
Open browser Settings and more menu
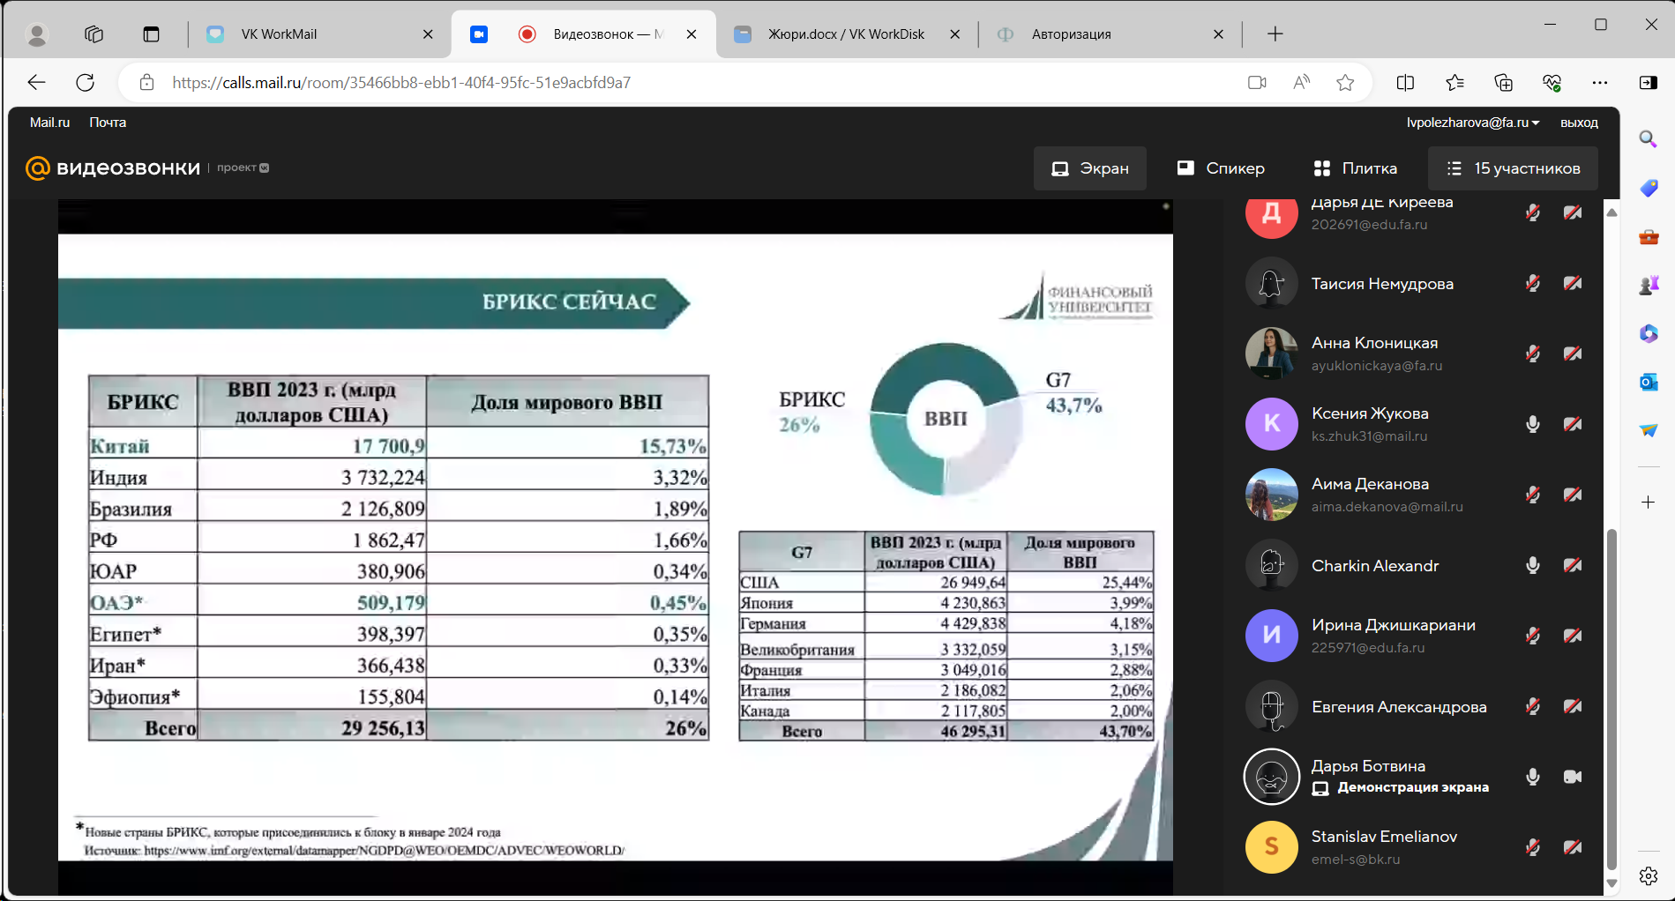tap(1599, 83)
